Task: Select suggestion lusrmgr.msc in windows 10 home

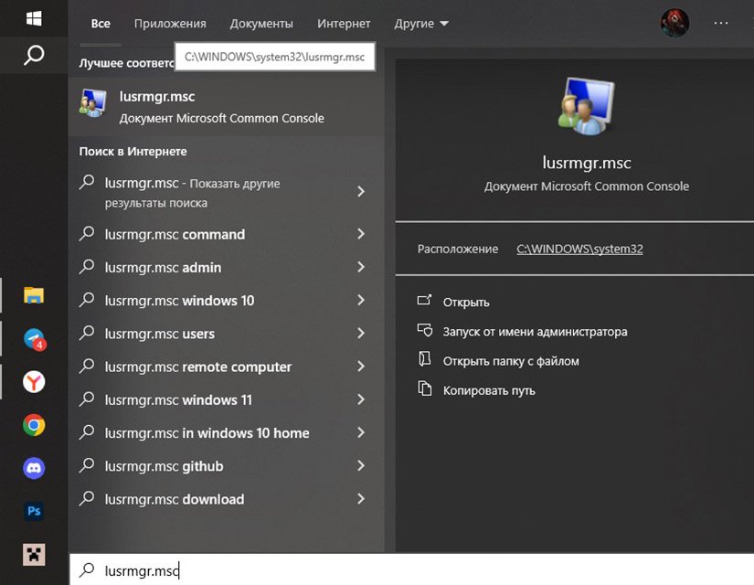Action: point(226,433)
